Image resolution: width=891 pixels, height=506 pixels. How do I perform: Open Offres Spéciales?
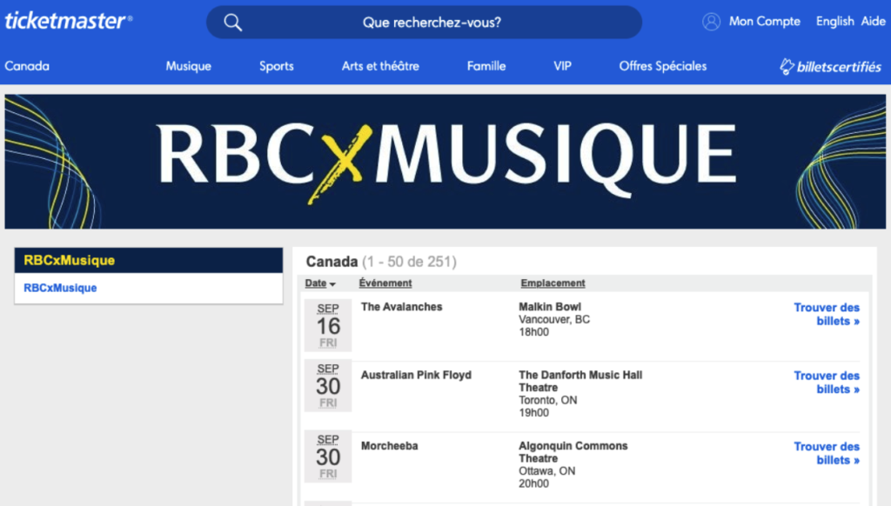tap(662, 65)
